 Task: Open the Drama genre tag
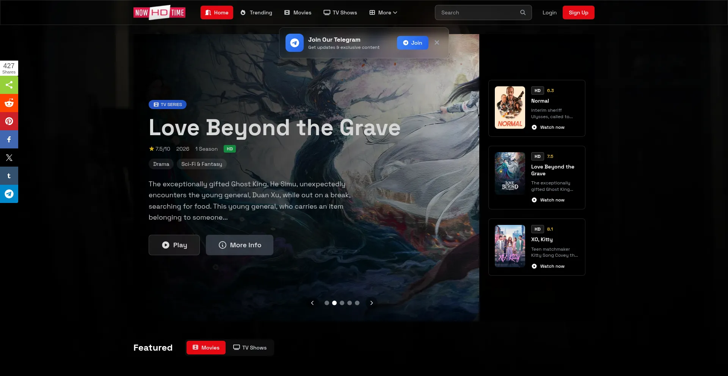click(x=161, y=164)
